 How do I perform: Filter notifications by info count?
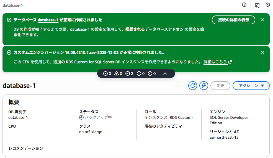(141, 74)
